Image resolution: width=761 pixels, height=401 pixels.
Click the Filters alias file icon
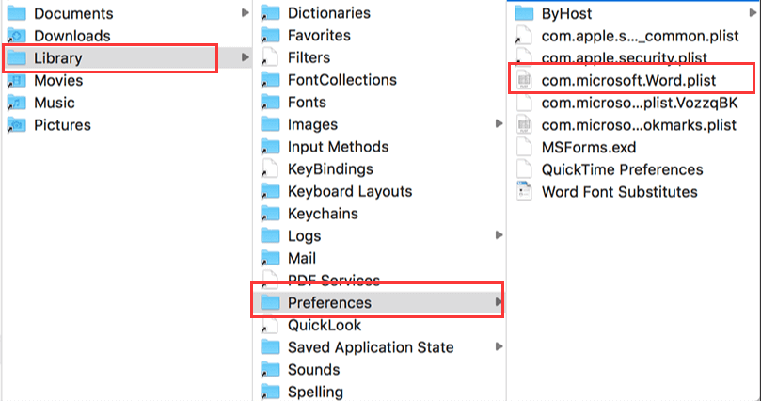pos(270,57)
